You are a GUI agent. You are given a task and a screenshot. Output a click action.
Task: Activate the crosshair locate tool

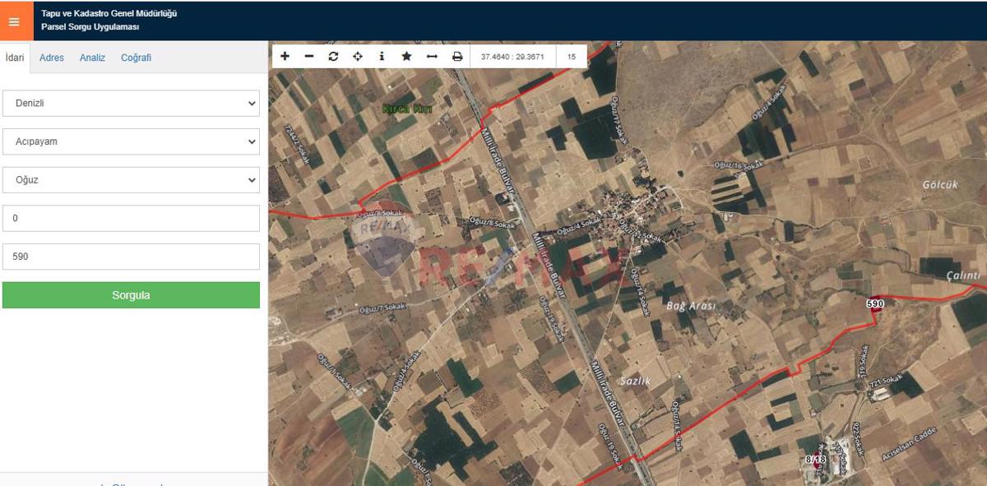[358, 57]
